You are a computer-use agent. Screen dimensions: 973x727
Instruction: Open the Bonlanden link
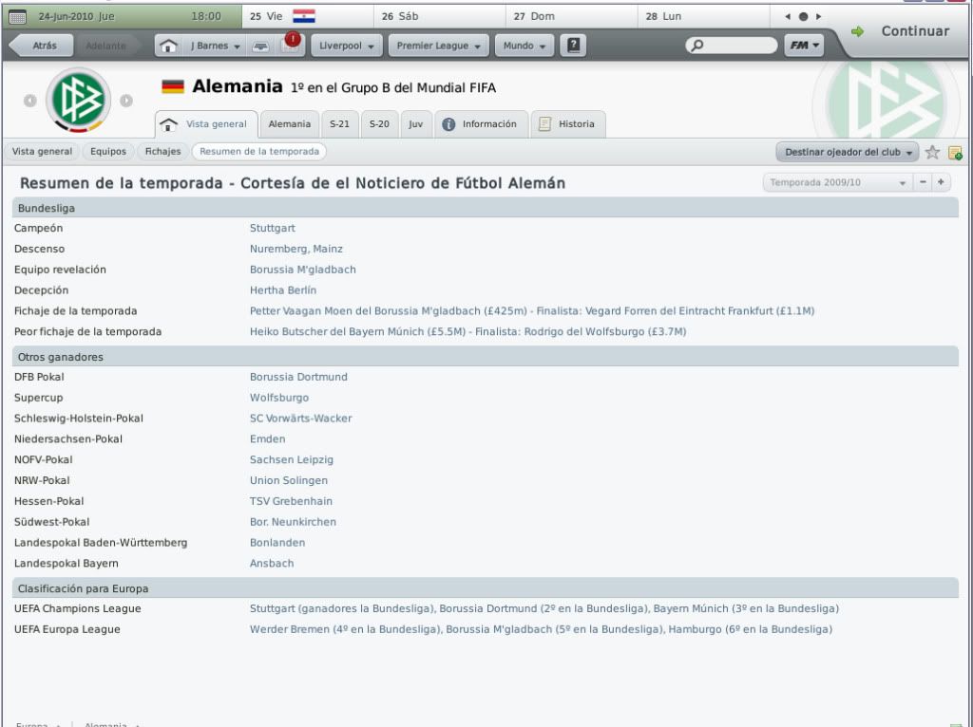pos(277,542)
